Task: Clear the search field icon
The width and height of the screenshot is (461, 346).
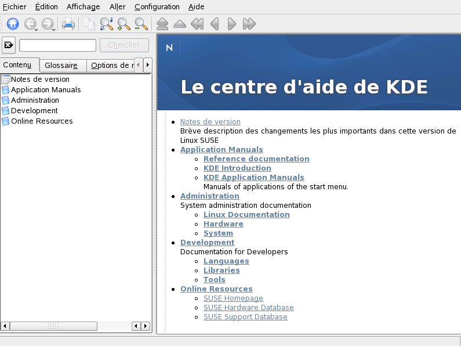Action: point(9,45)
